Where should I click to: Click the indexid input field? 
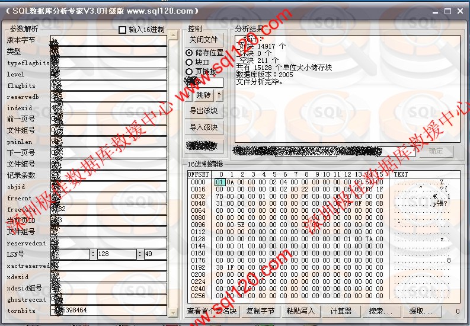[x=108, y=108]
